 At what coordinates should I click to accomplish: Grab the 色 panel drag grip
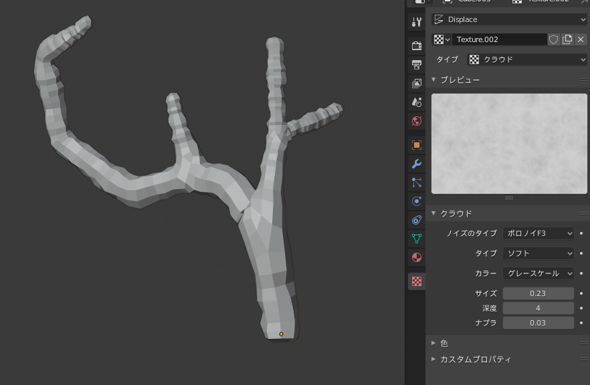pos(583,344)
